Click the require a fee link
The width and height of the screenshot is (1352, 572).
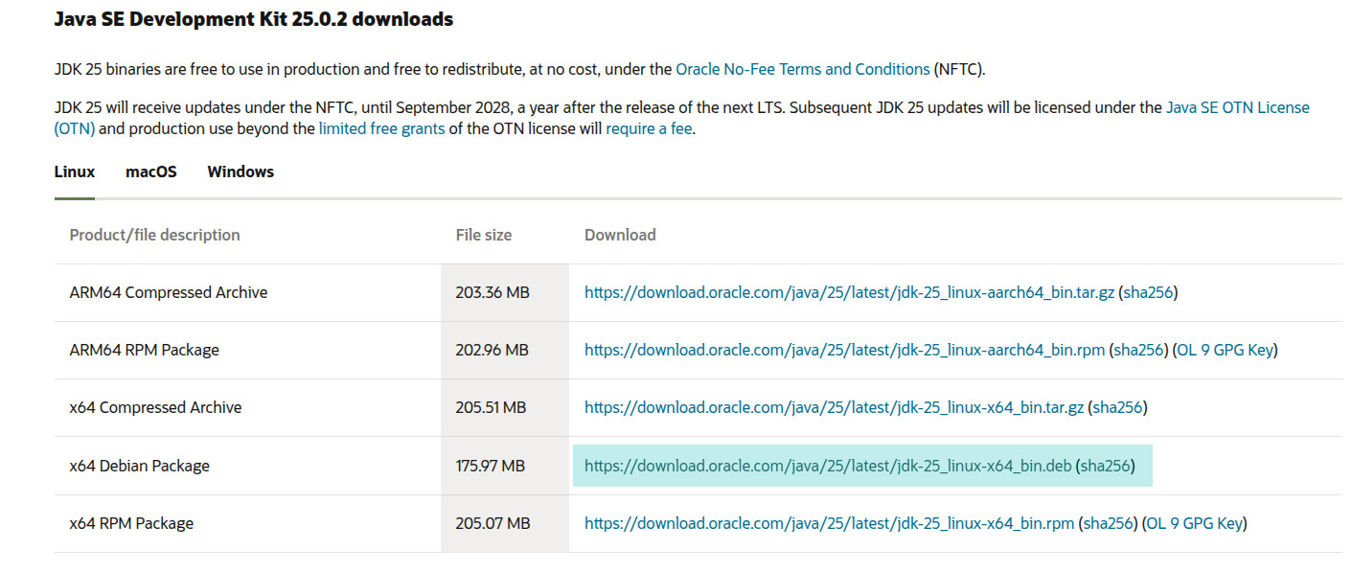649,128
